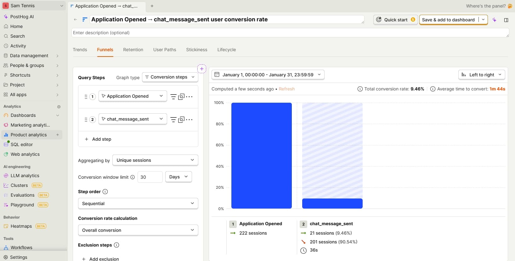The image size is (515, 261).
Task: Duplicate the chat_message_sent step
Action: click(181, 120)
